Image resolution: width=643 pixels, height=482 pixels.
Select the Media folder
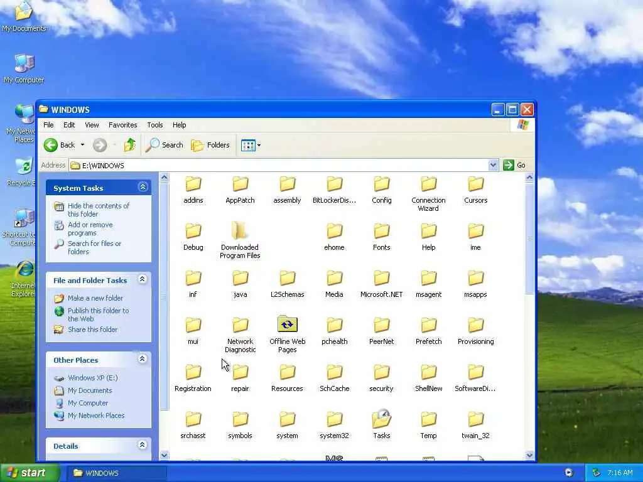click(x=335, y=284)
